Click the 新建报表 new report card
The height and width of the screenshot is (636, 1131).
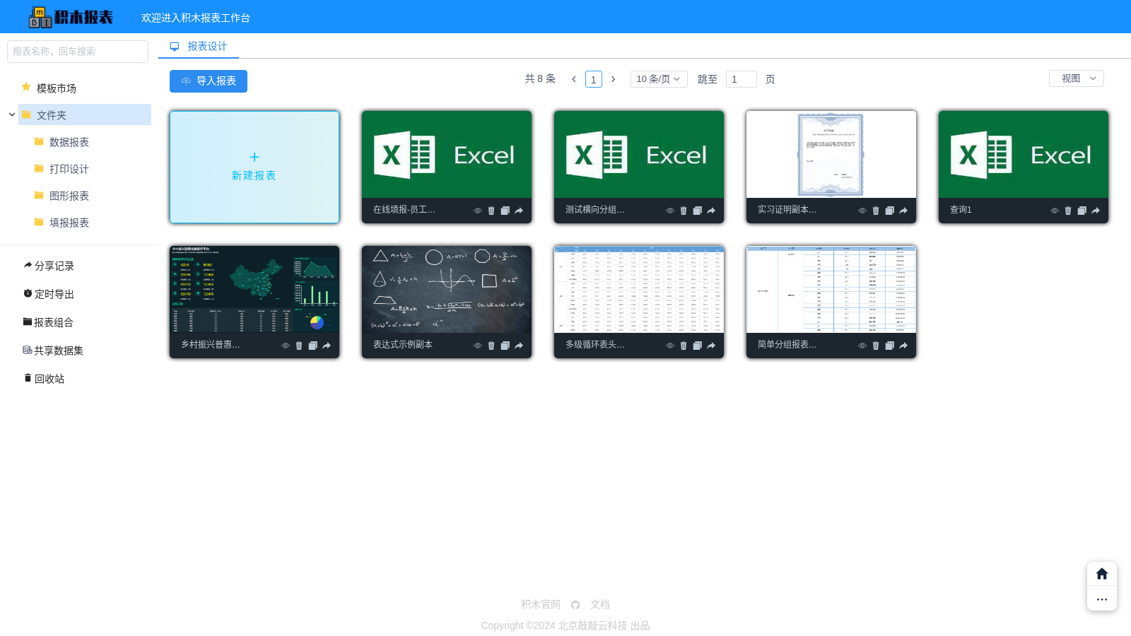pyautogui.click(x=254, y=167)
